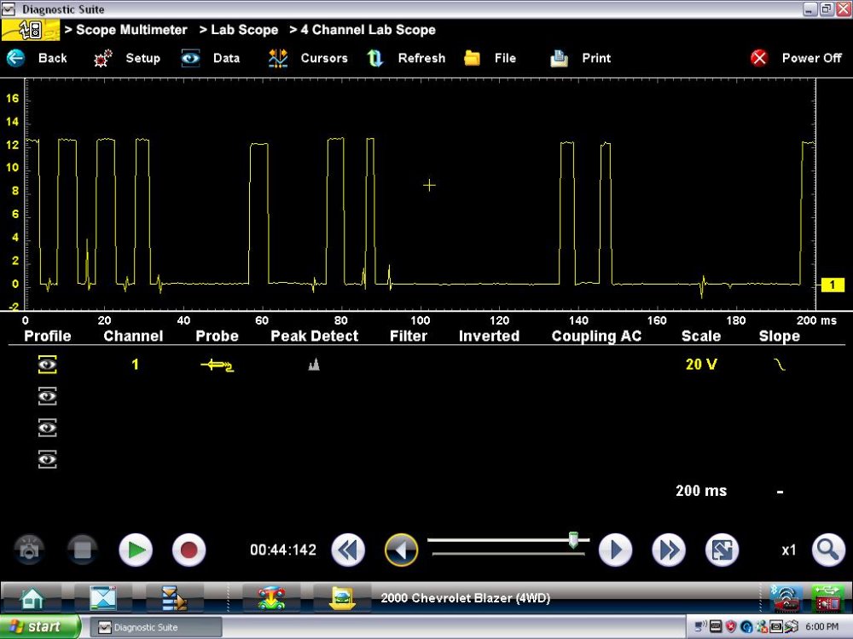Open the 20 V scale selector

(700, 365)
